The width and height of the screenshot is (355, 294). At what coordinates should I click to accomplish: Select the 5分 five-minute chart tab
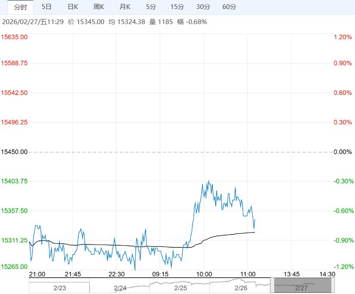tap(151, 7)
